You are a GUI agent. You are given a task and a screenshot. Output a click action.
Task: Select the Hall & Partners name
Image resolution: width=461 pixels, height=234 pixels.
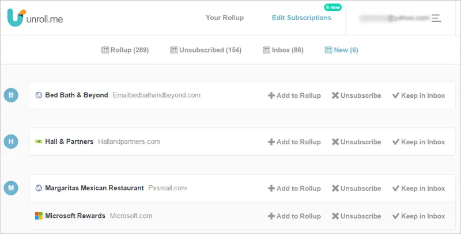[69, 141]
